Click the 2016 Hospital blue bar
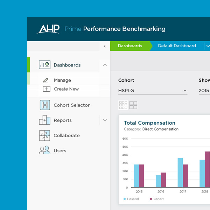 point(158,181)
